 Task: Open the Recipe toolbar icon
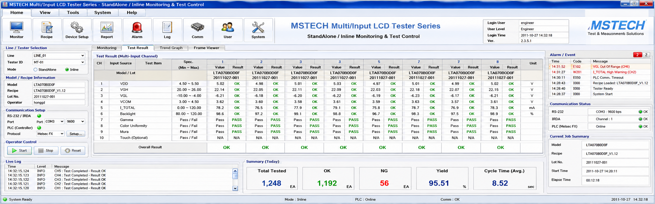pos(47,30)
